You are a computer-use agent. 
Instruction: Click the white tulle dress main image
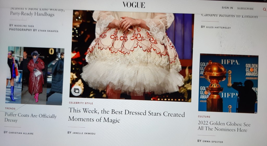(131, 56)
